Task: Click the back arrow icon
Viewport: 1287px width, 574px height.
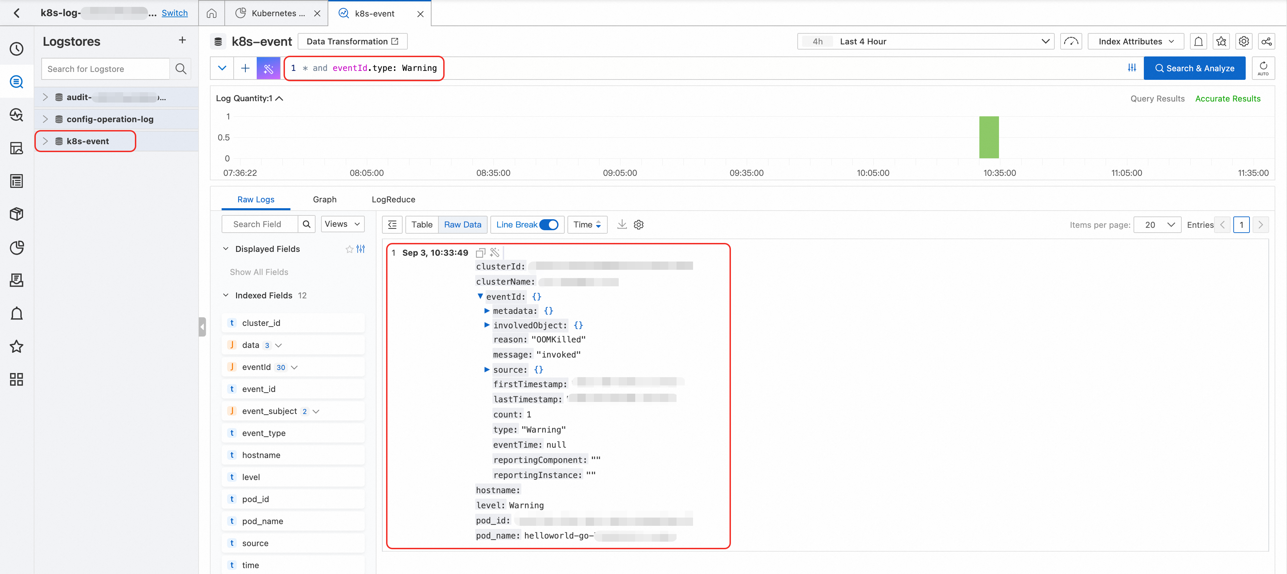Action: [17, 13]
